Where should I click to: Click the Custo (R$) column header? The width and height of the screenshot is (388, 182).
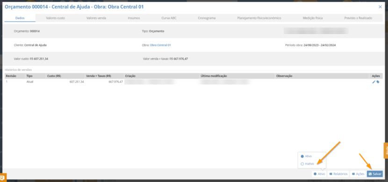pos(65,76)
